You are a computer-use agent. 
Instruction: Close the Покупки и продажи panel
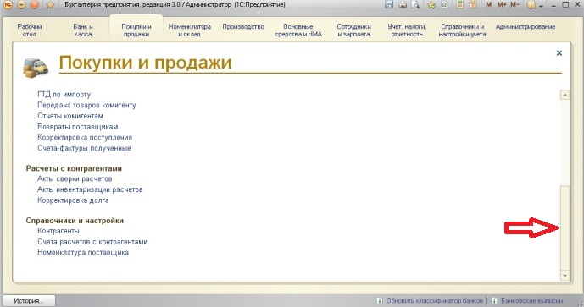pos(559,53)
